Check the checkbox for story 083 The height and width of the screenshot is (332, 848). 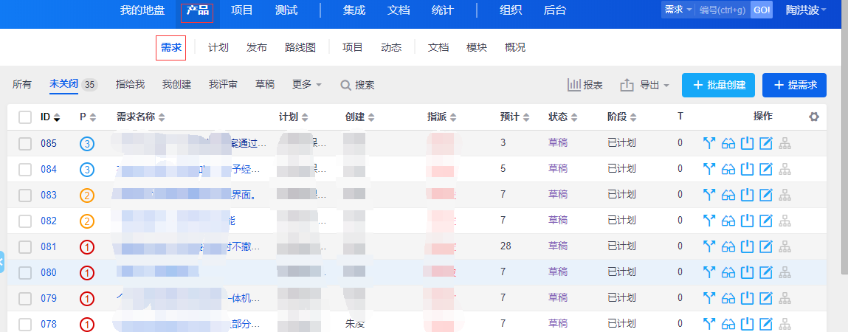25,196
